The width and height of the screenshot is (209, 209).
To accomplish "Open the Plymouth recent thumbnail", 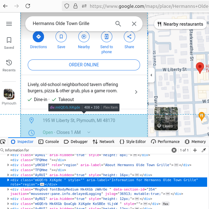I will pyautogui.click(x=9, y=97).
